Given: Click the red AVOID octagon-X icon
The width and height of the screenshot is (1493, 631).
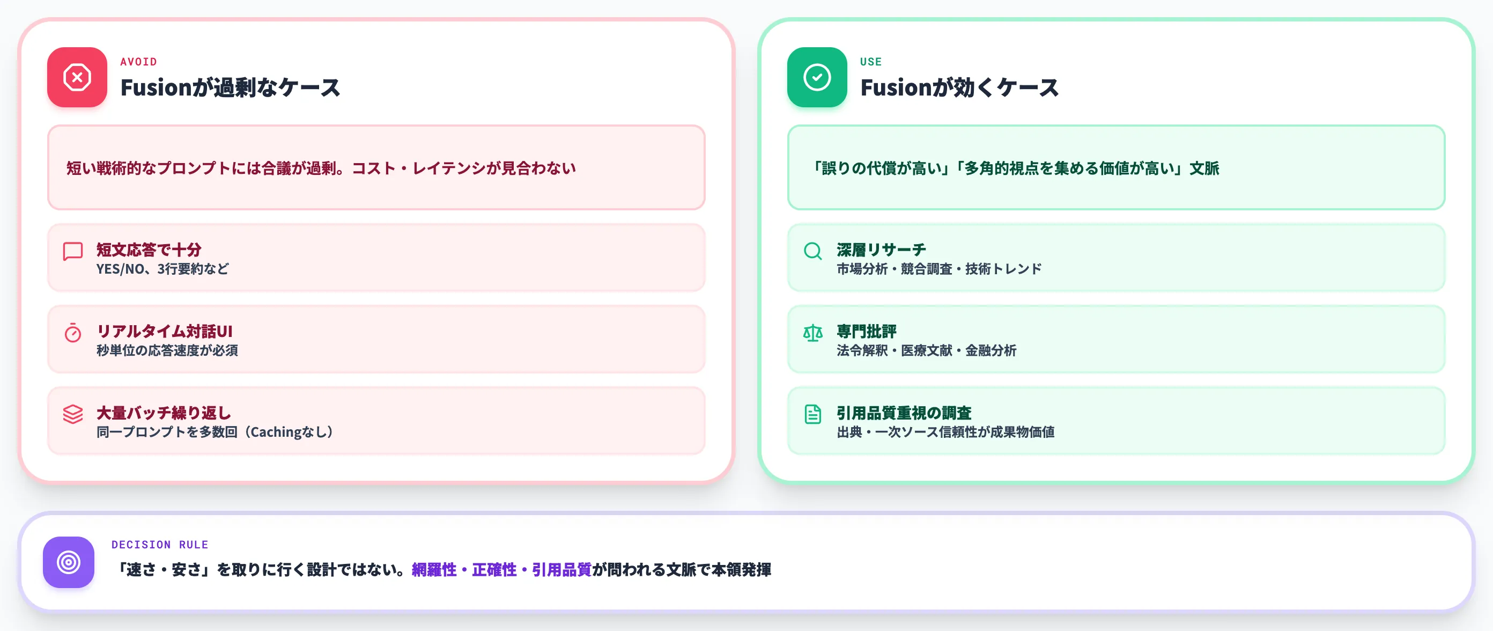Looking at the screenshot, I should point(77,77).
